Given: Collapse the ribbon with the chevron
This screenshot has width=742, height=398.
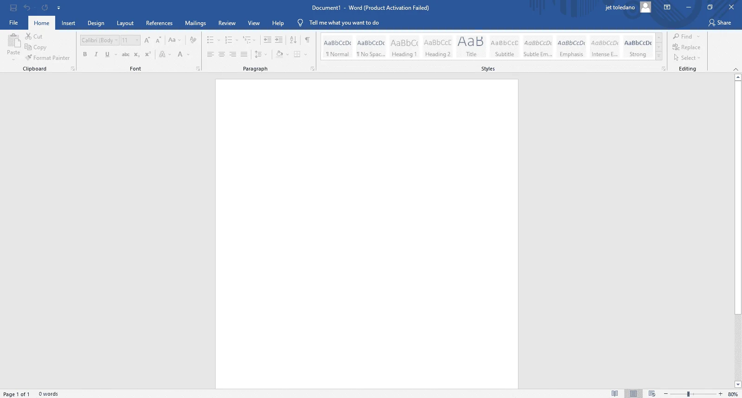Looking at the screenshot, I should (x=736, y=69).
